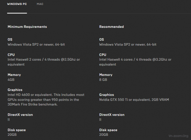Click Disk space label under Minimum Requirements
This screenshot has width=191, height=140.
click(17, 130)
